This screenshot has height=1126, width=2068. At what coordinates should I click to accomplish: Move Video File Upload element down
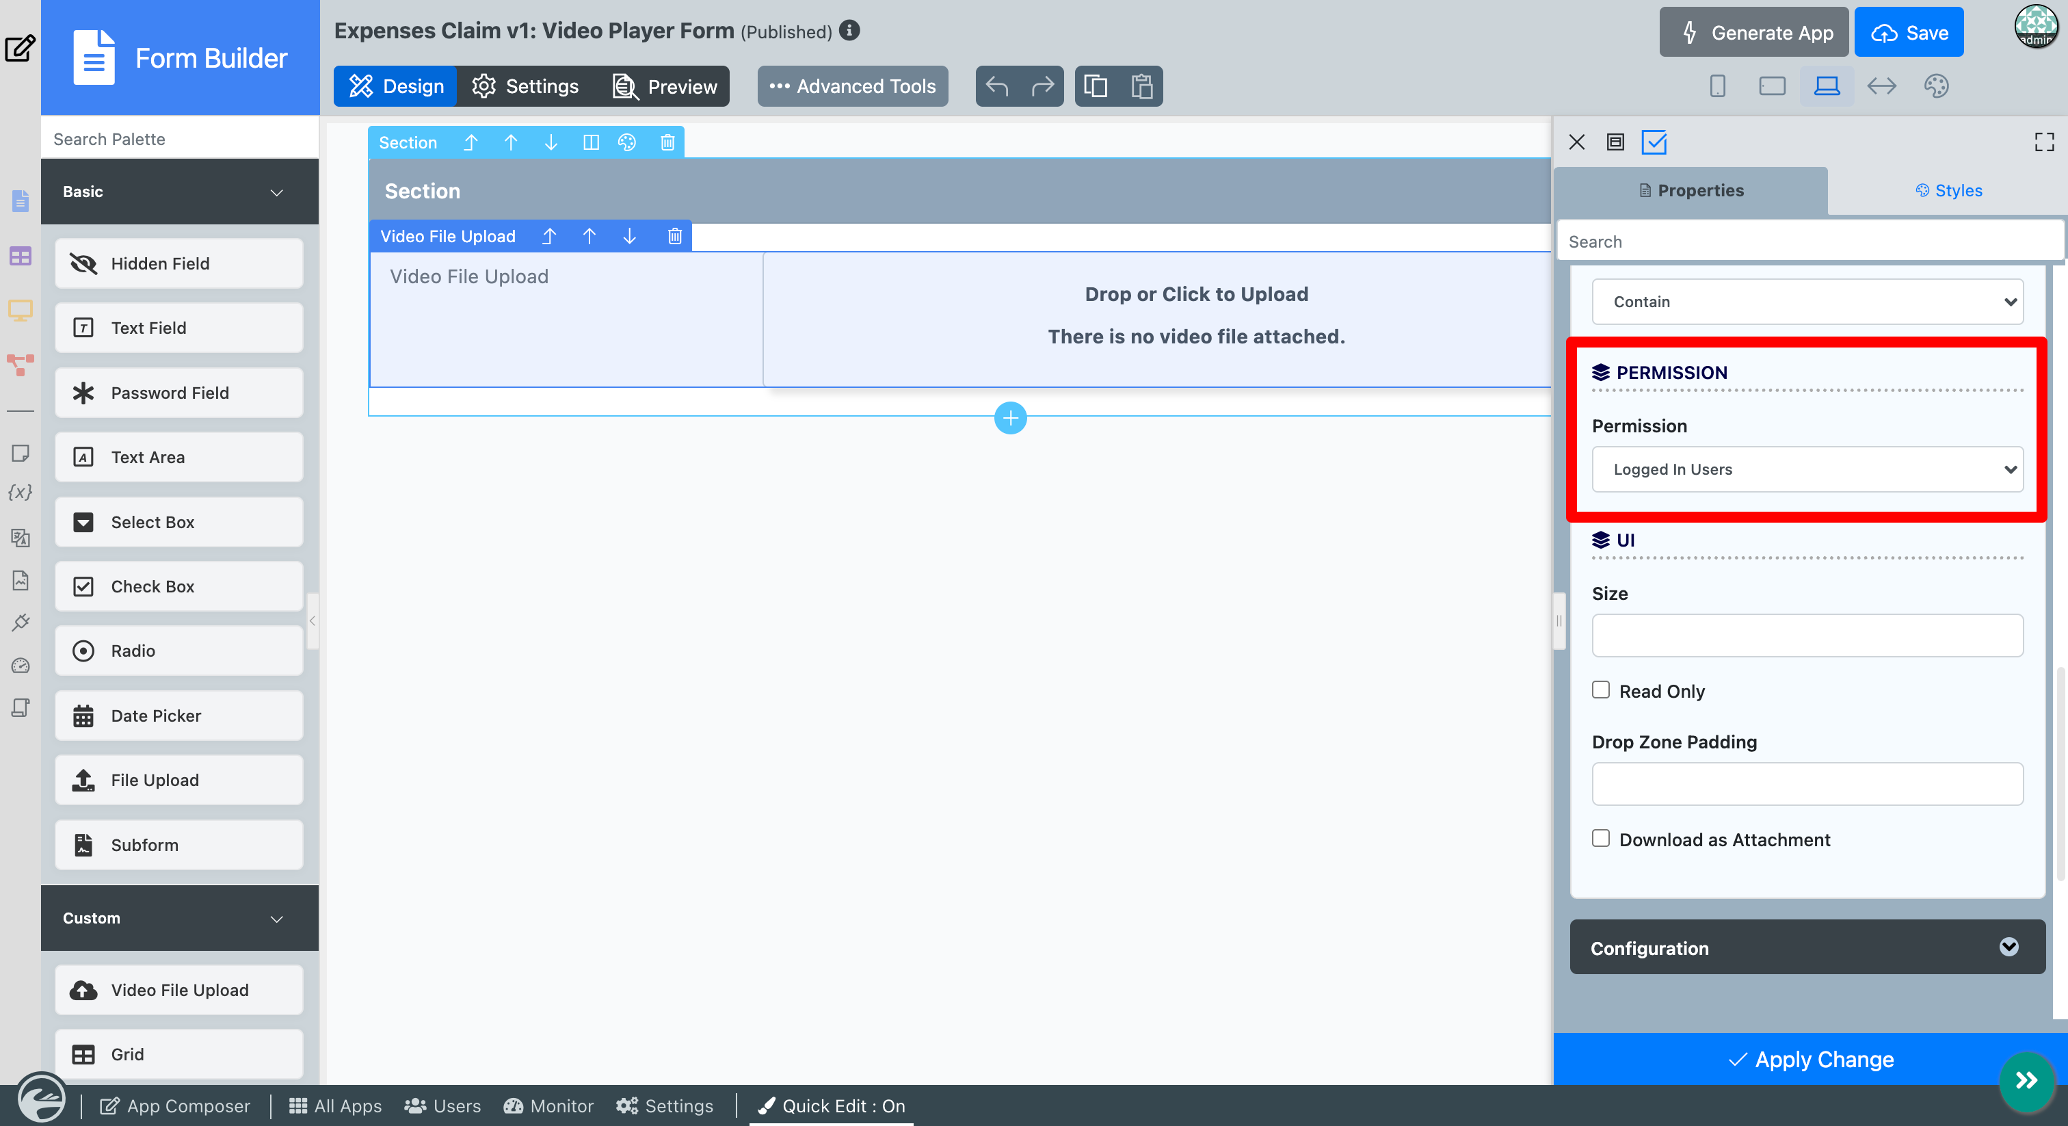(x=629, y=236)
